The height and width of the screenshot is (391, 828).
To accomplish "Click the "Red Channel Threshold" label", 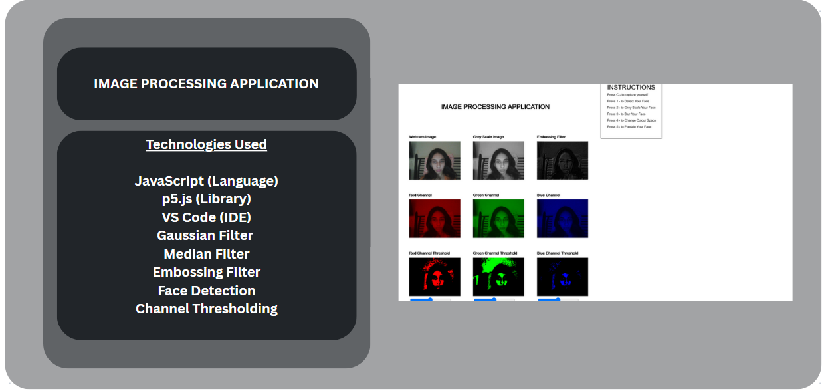I will click(x=429, y=253).
